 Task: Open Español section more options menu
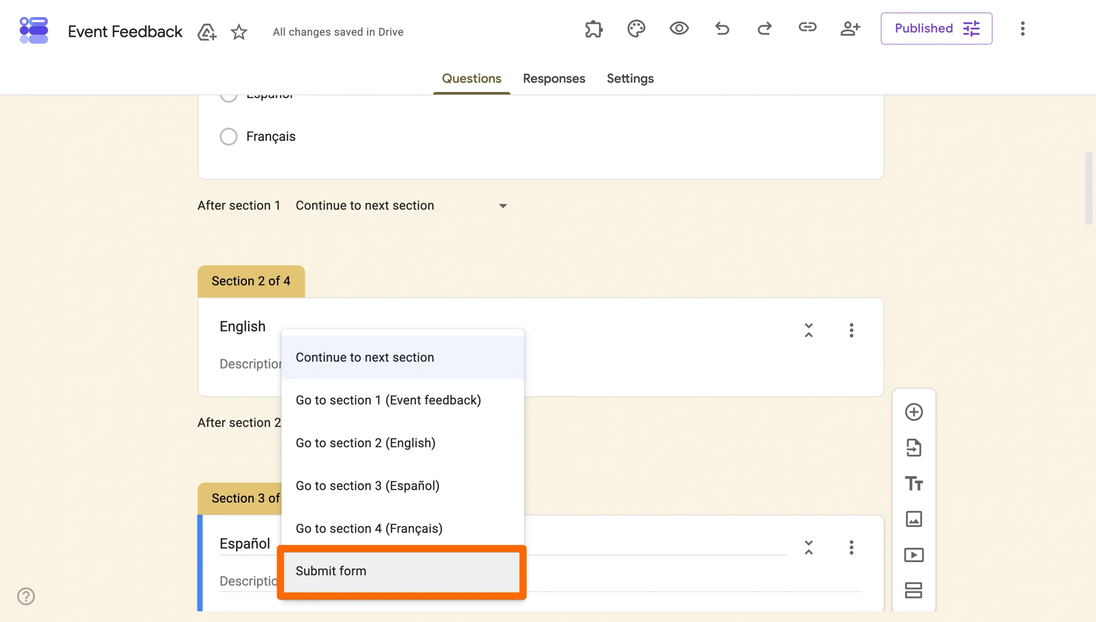852,547
